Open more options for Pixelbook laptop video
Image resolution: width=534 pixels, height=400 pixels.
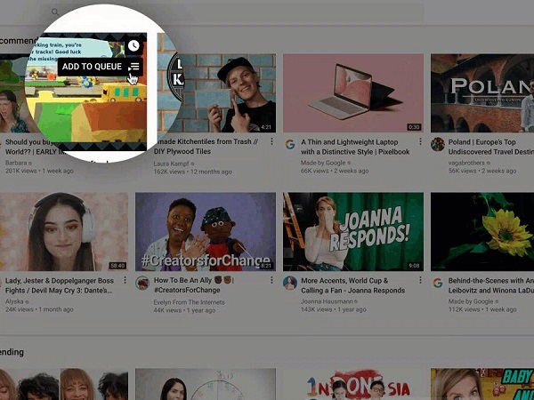click(420, 141)
